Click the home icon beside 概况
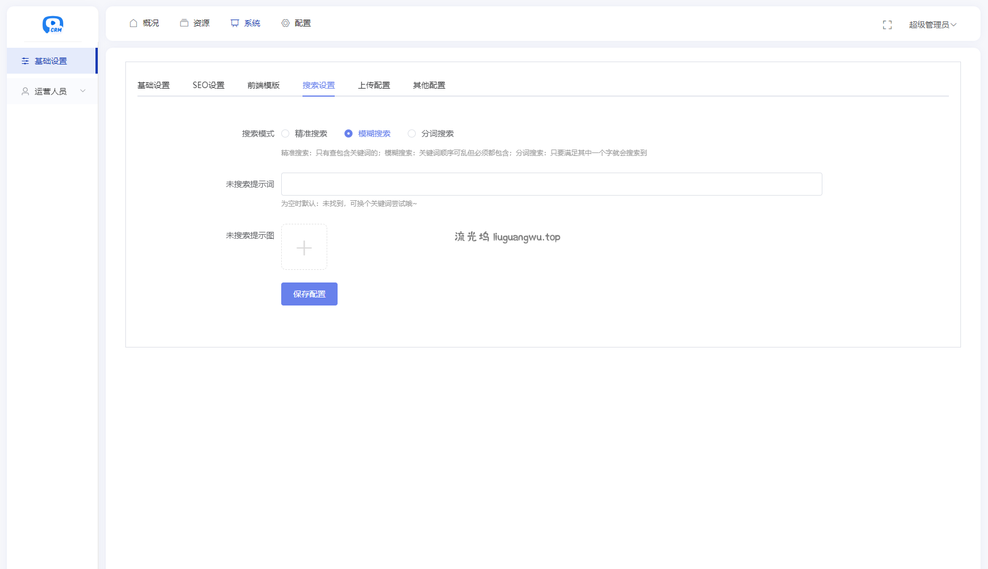 point(133,23)
